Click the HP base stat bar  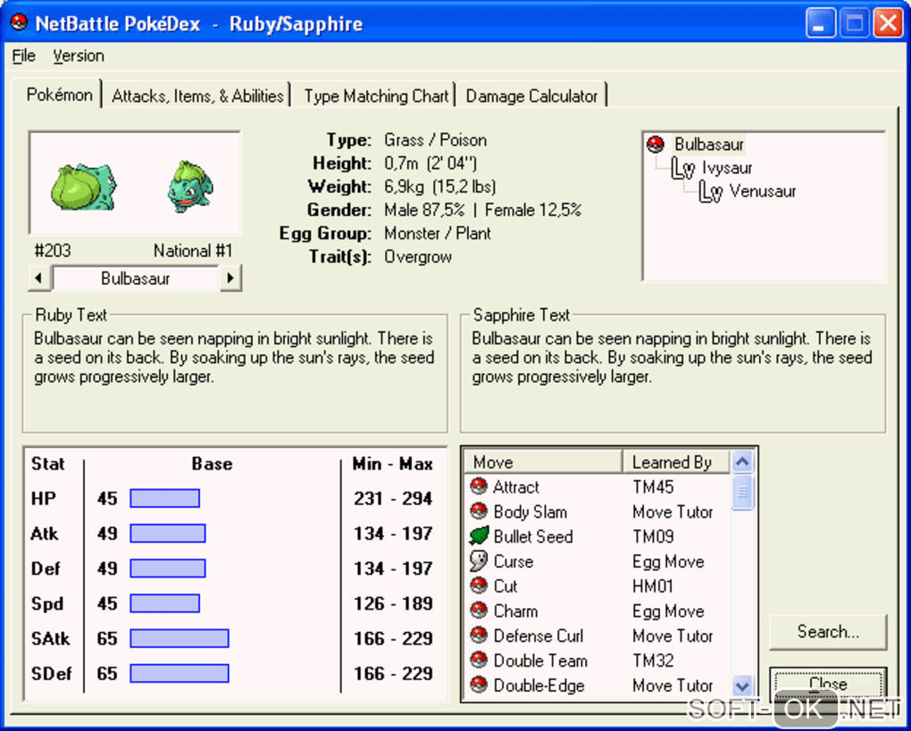pos(165,498)
